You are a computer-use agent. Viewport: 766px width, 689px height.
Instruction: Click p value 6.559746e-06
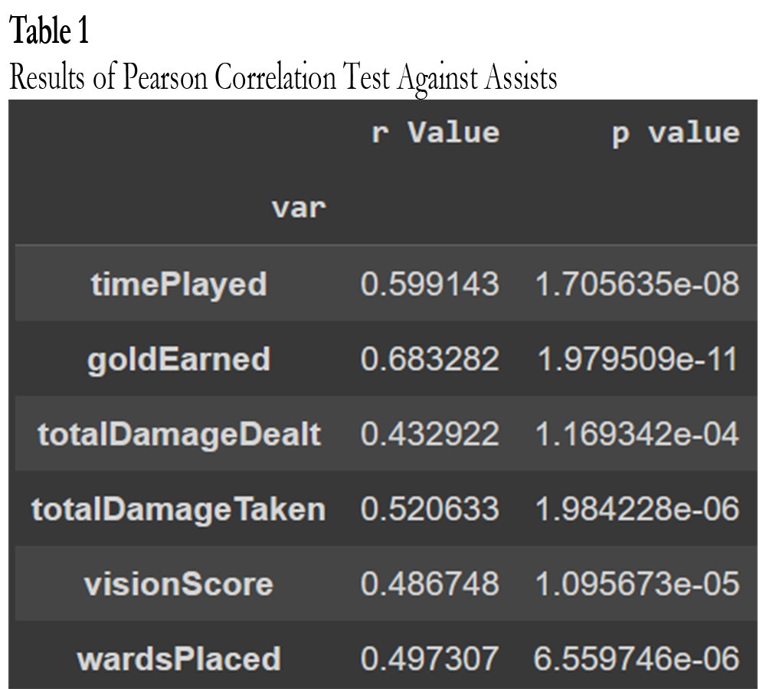[x=637, y=658]
